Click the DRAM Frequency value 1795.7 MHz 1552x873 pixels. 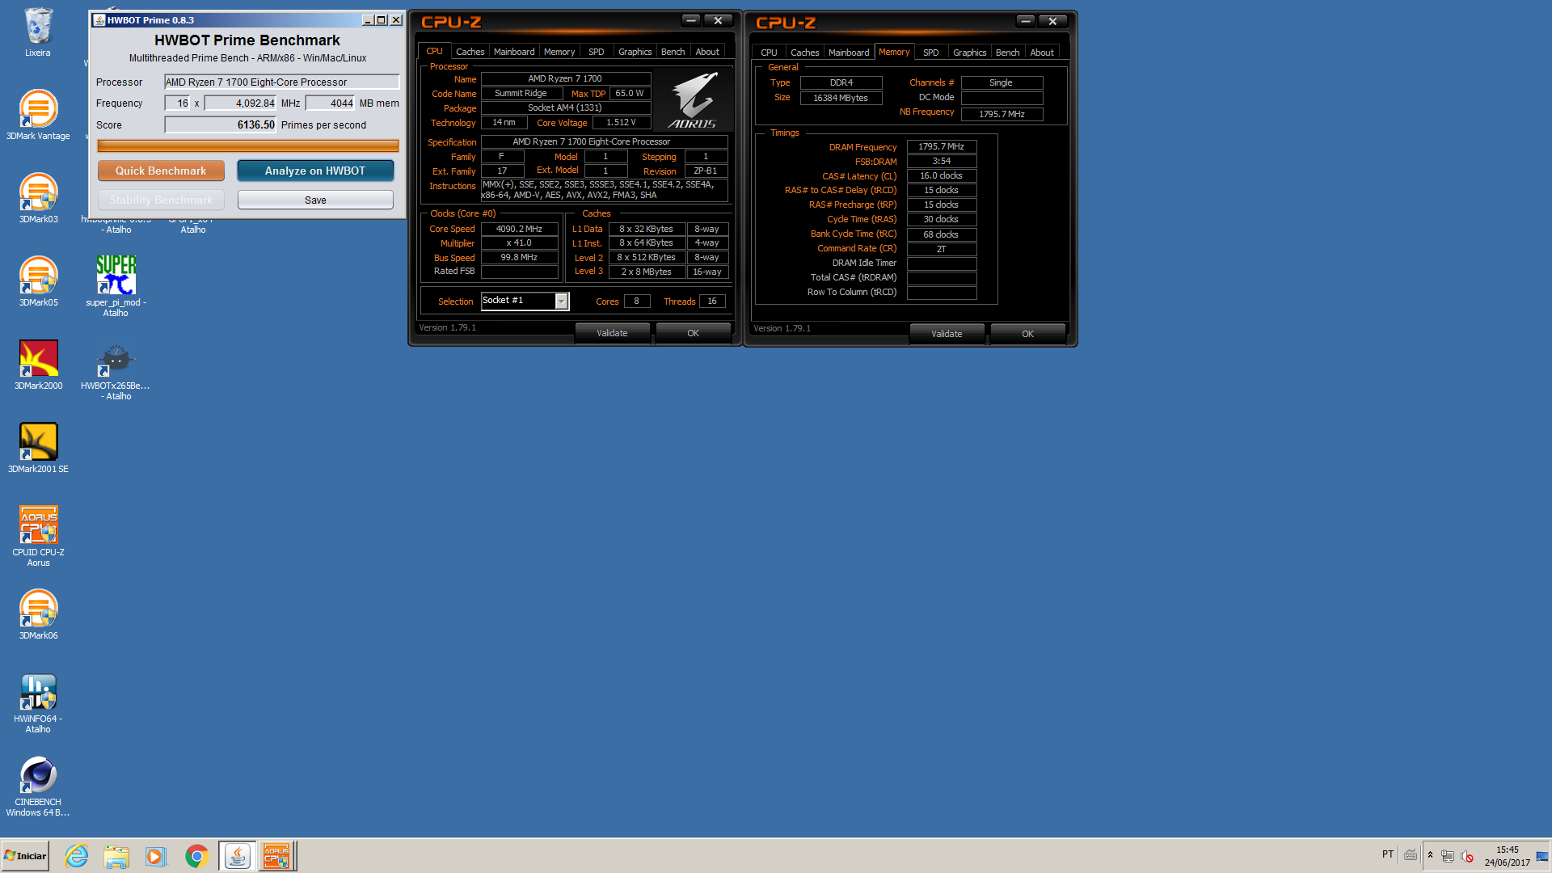click(x=942, y=146)
